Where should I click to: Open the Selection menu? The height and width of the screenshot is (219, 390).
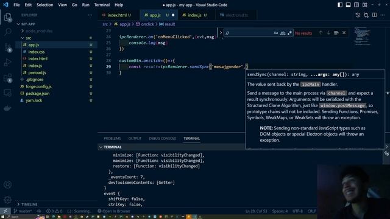pyautogui.click(x=44, y=5)
